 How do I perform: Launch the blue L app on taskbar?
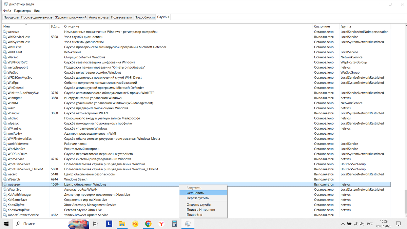pos(109,224)
